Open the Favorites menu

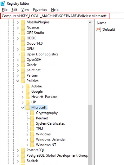(x=40, y=10)
